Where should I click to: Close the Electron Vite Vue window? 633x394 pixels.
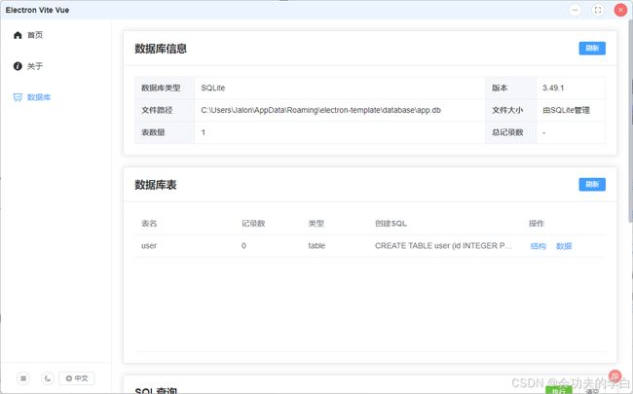click(620, 10)
